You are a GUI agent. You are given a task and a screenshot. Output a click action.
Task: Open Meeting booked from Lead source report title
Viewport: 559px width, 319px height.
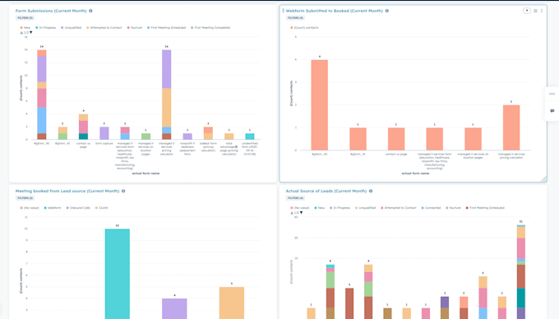coord(67,191)
